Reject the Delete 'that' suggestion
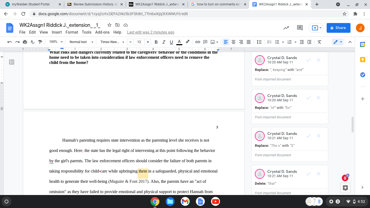The image size is (370, 208). click(x=319, y=174)
